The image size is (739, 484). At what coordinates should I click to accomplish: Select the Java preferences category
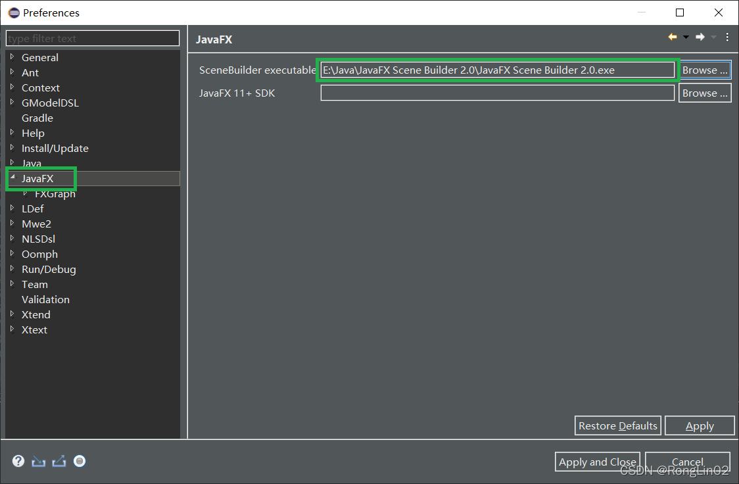(32, 163)
